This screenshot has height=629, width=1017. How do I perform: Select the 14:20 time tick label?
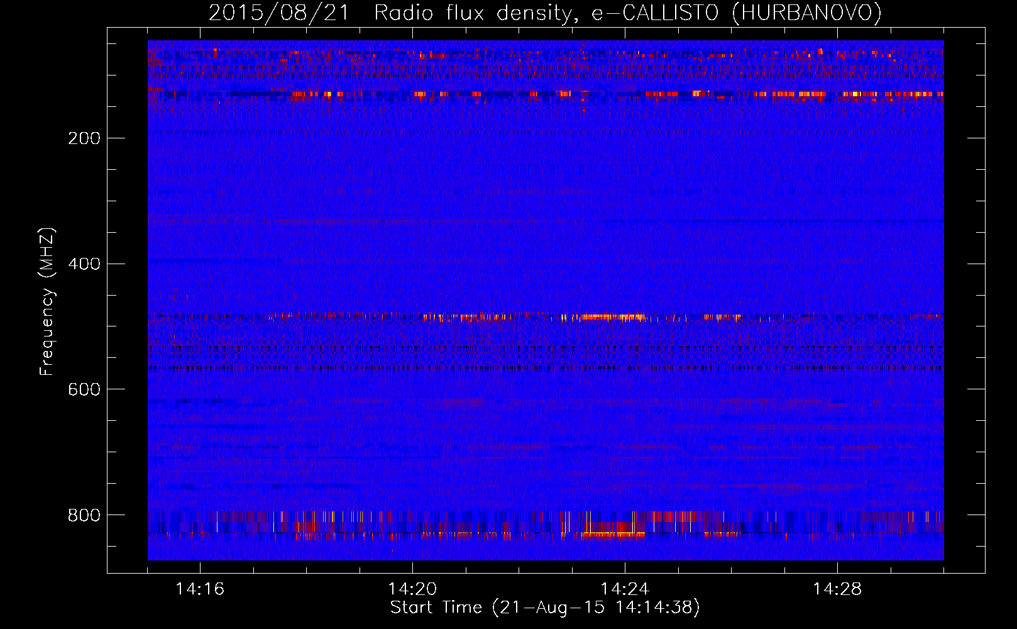412,589
